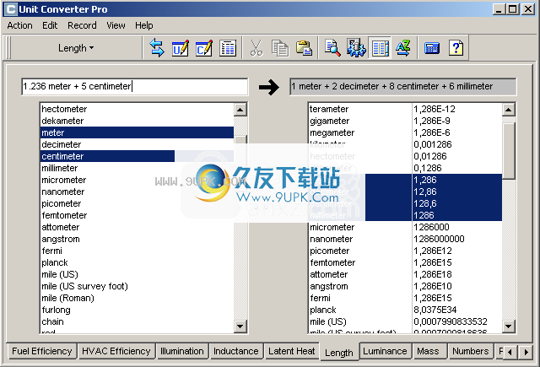Click the Help question mark icon
The width and height of the screenshot is (540, 367).
pyautogui.click(x=456, y=48)
